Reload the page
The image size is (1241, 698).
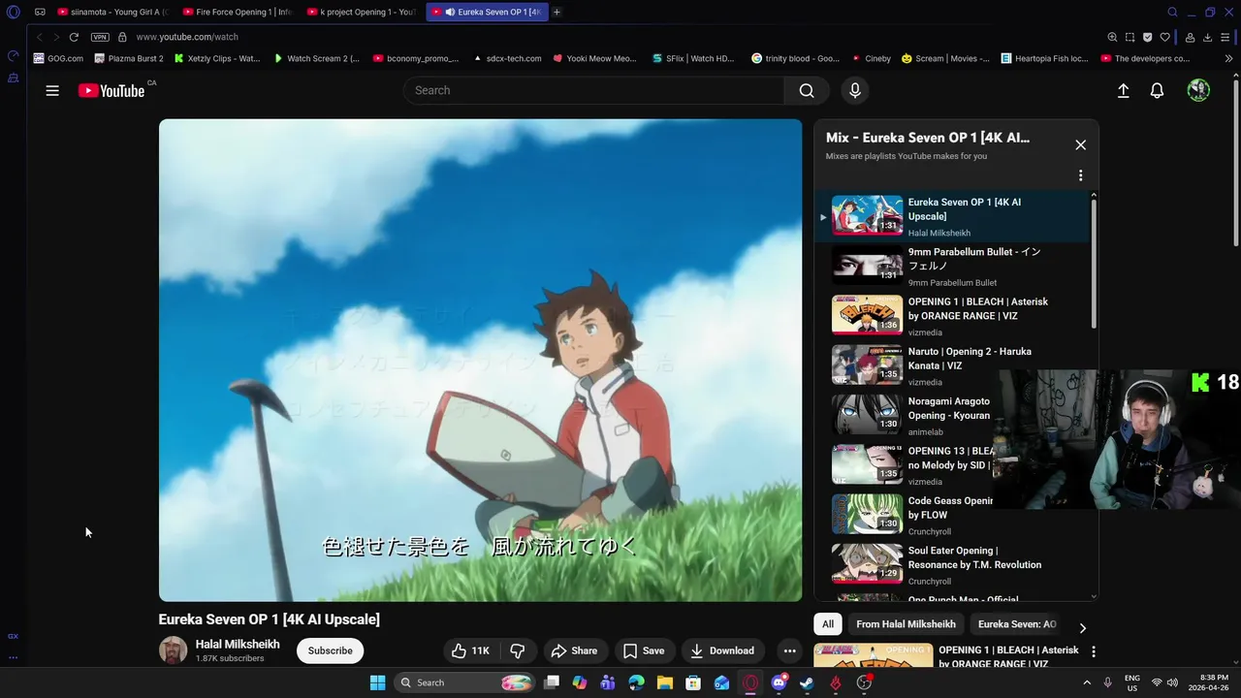(x=74, y=37)
